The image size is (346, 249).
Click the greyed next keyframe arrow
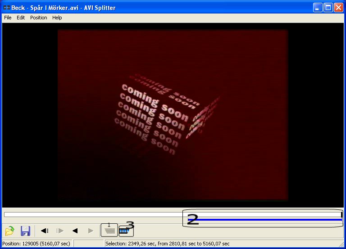(x=59, y=231)
